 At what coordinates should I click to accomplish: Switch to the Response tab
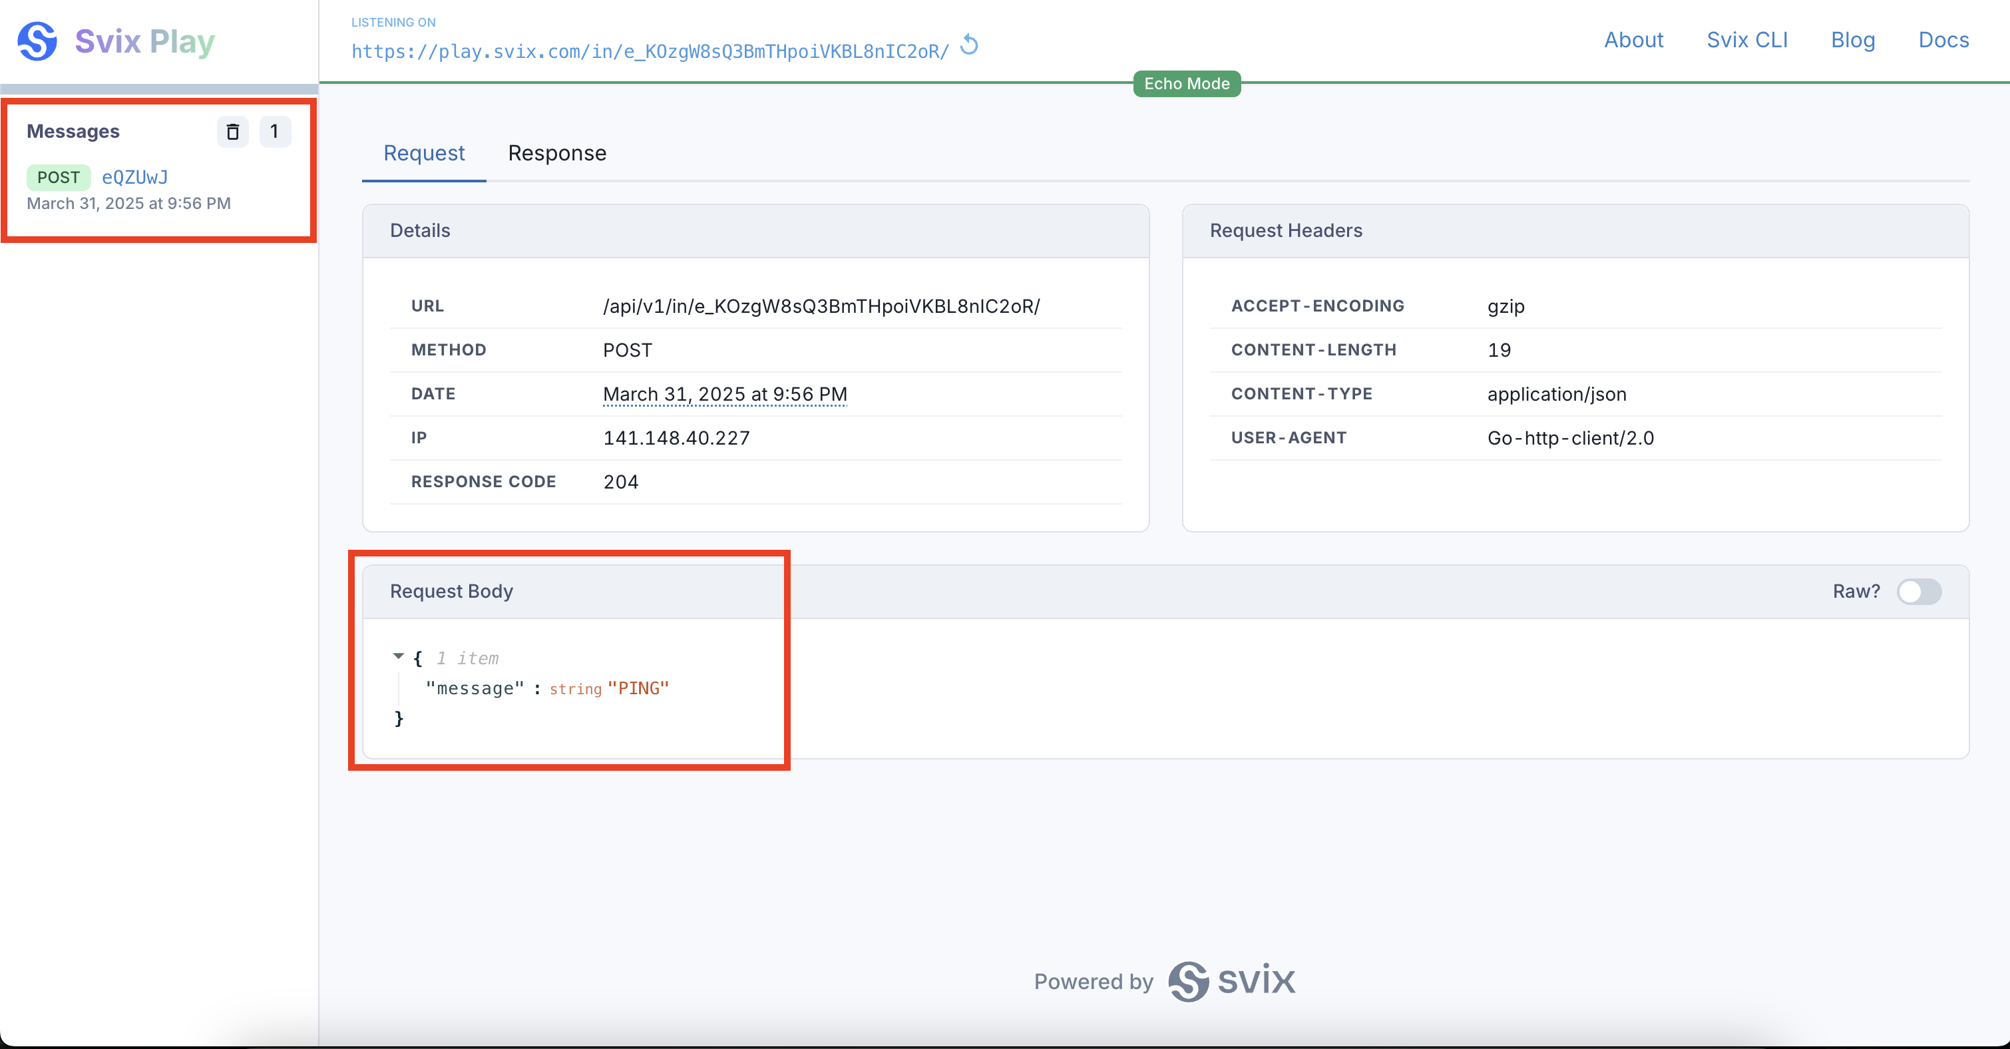tap(556, 153)
